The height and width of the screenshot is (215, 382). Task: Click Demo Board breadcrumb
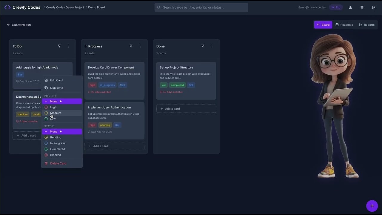(96, 7)
